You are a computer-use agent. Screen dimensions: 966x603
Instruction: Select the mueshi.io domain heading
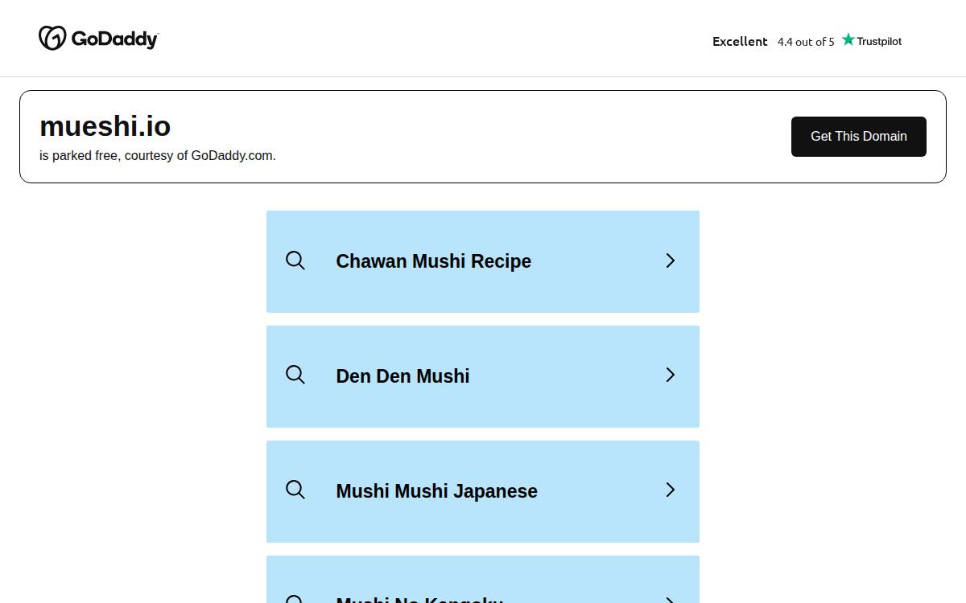pos(105,126)
